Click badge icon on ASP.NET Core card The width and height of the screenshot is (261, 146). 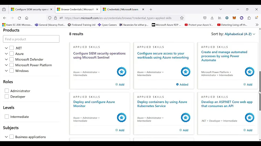click(x=249, y=117)
